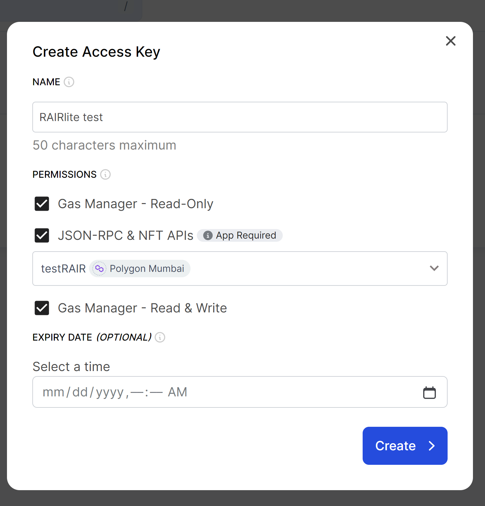Image resolution: width=485 pixels, height=506 pixels.
Task: Close the Create Access Key dialog
Action: (x=450, y=41)
